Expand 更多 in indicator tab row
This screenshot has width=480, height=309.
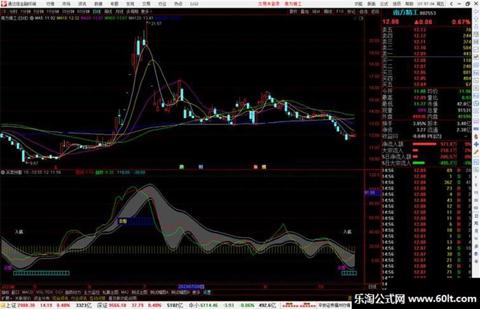pyautogui.click(x=196, y=292)
